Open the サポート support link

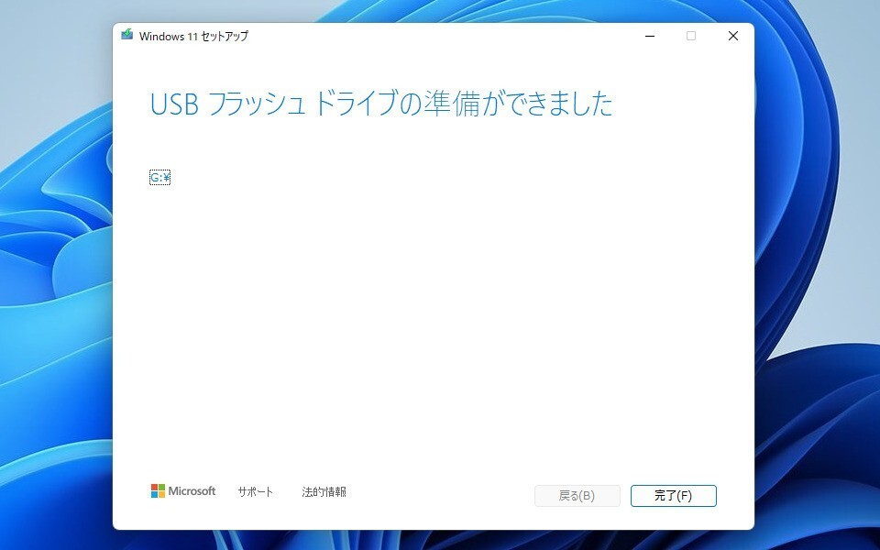click(x=256, y=491)
